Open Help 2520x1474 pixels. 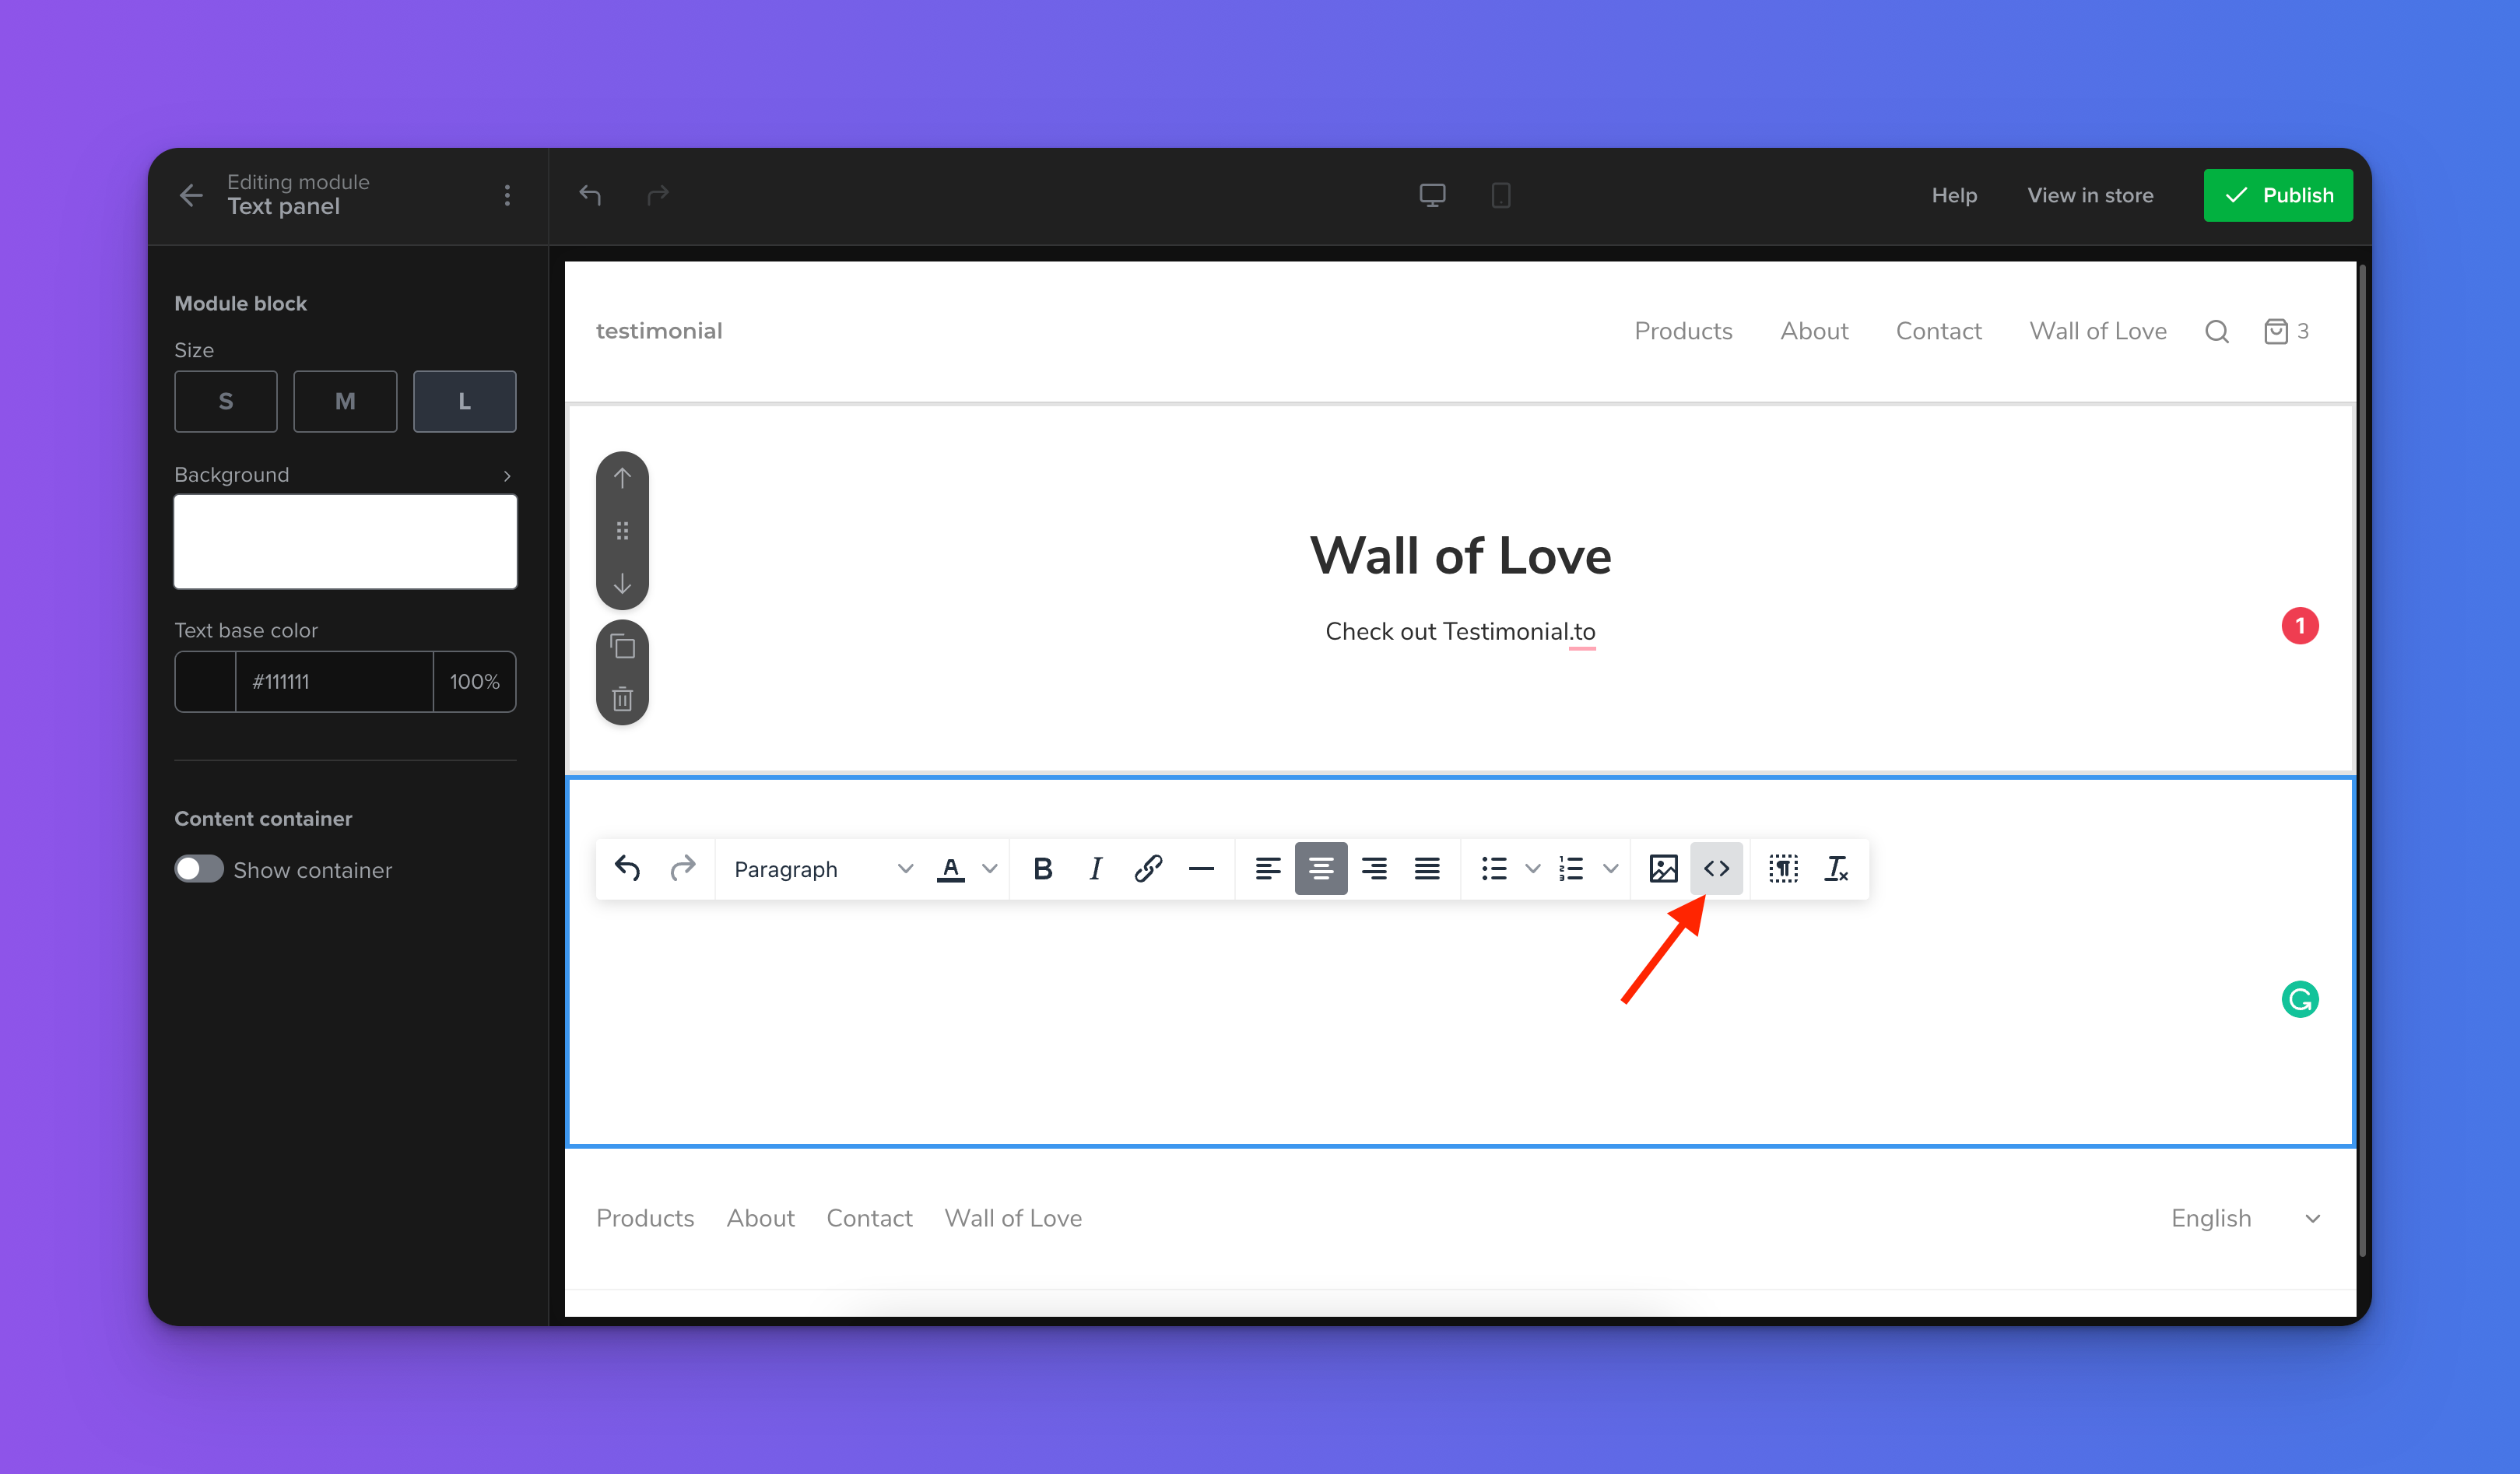[x=1954, y=195]
